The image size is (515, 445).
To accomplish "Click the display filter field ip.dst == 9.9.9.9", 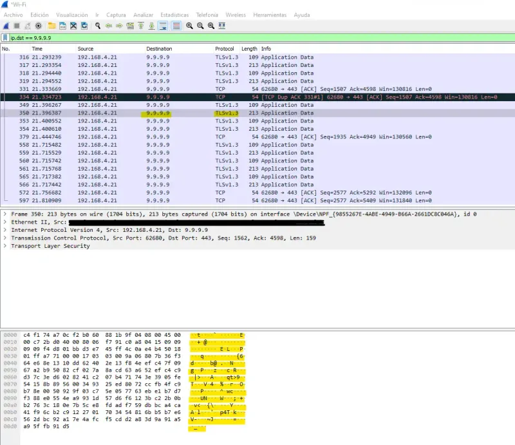I will point(261,38).
